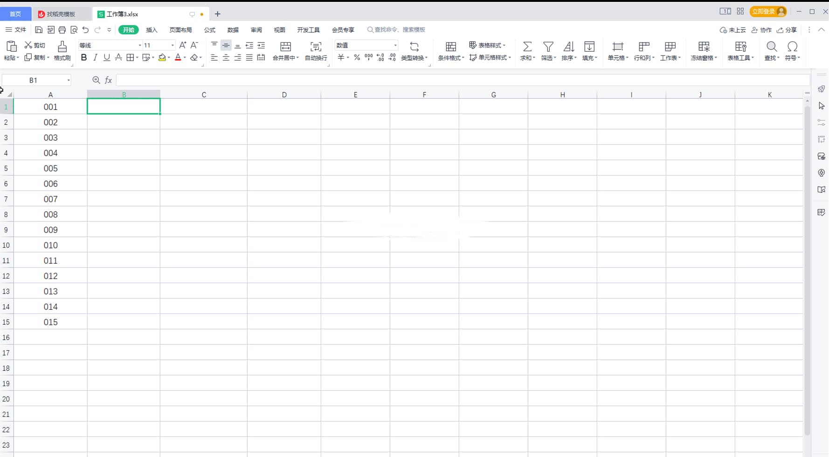The image size is (829, 457).
Task: Toggle bold formatting
Action: 84,57
